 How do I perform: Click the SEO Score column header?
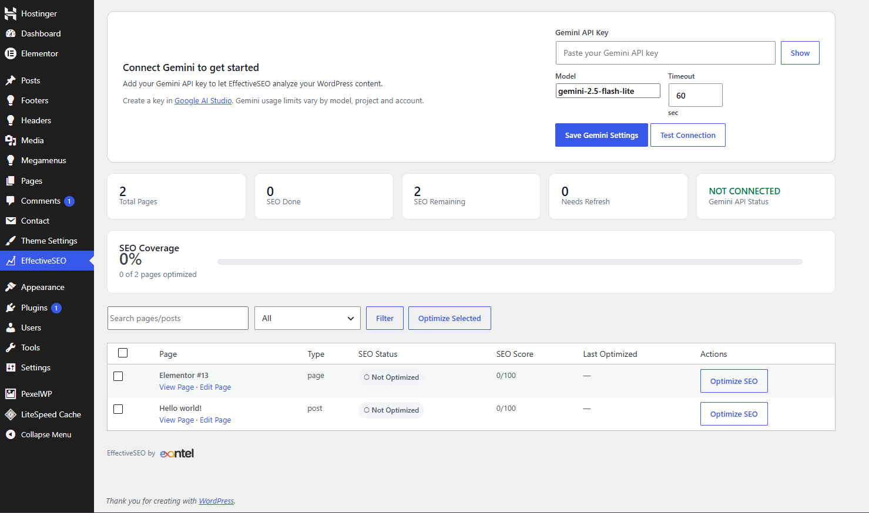[x=515, y=354]
